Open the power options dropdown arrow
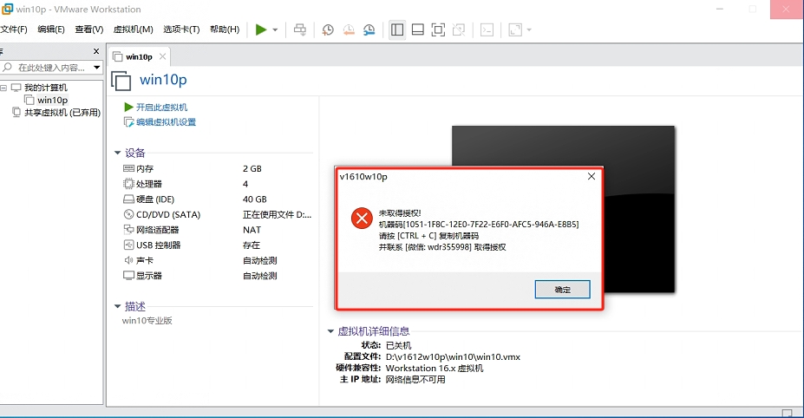This screenshot has height=418, width=804. (275, 29)
